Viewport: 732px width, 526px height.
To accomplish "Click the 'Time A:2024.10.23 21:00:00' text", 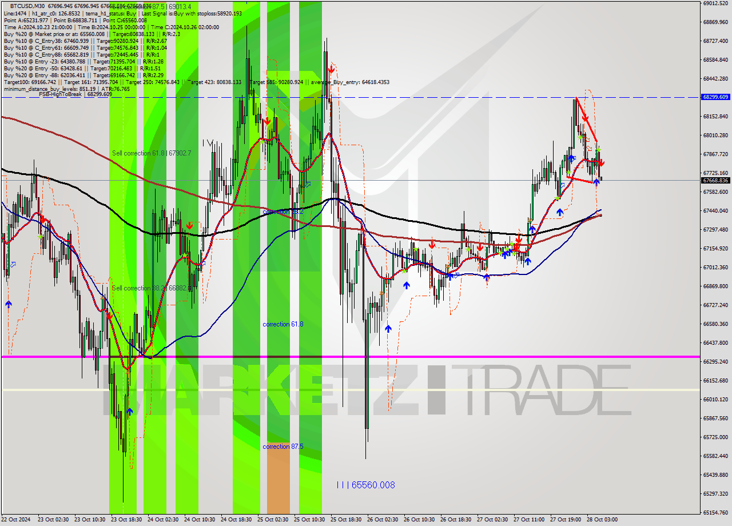I will pyautogui.click(x=38, y=27).
